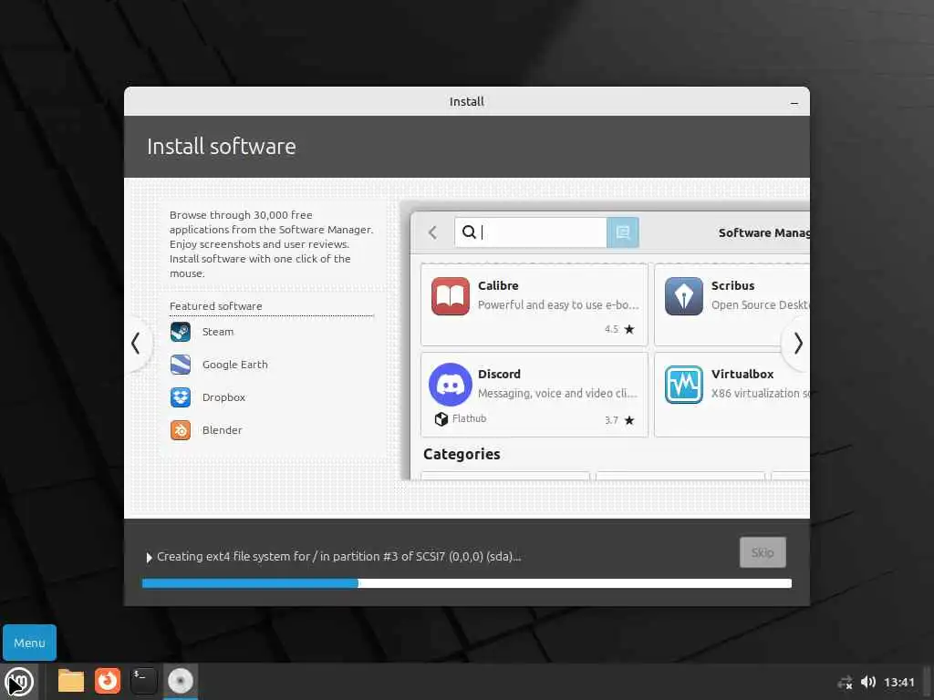
Task: Click the Discord logo icon
Action: pos(451,385)
